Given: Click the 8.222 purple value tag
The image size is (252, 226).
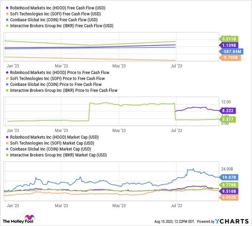Looking at the screenshot, I should [x=228, y=111].
